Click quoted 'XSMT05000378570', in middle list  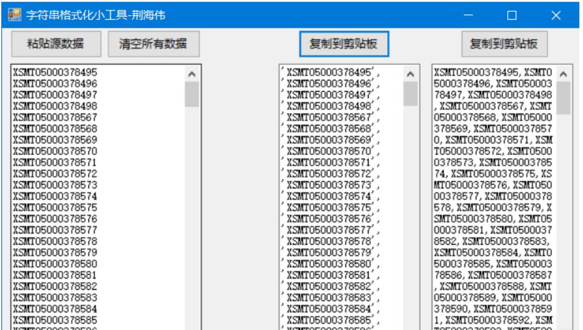[x=331, y=151]
